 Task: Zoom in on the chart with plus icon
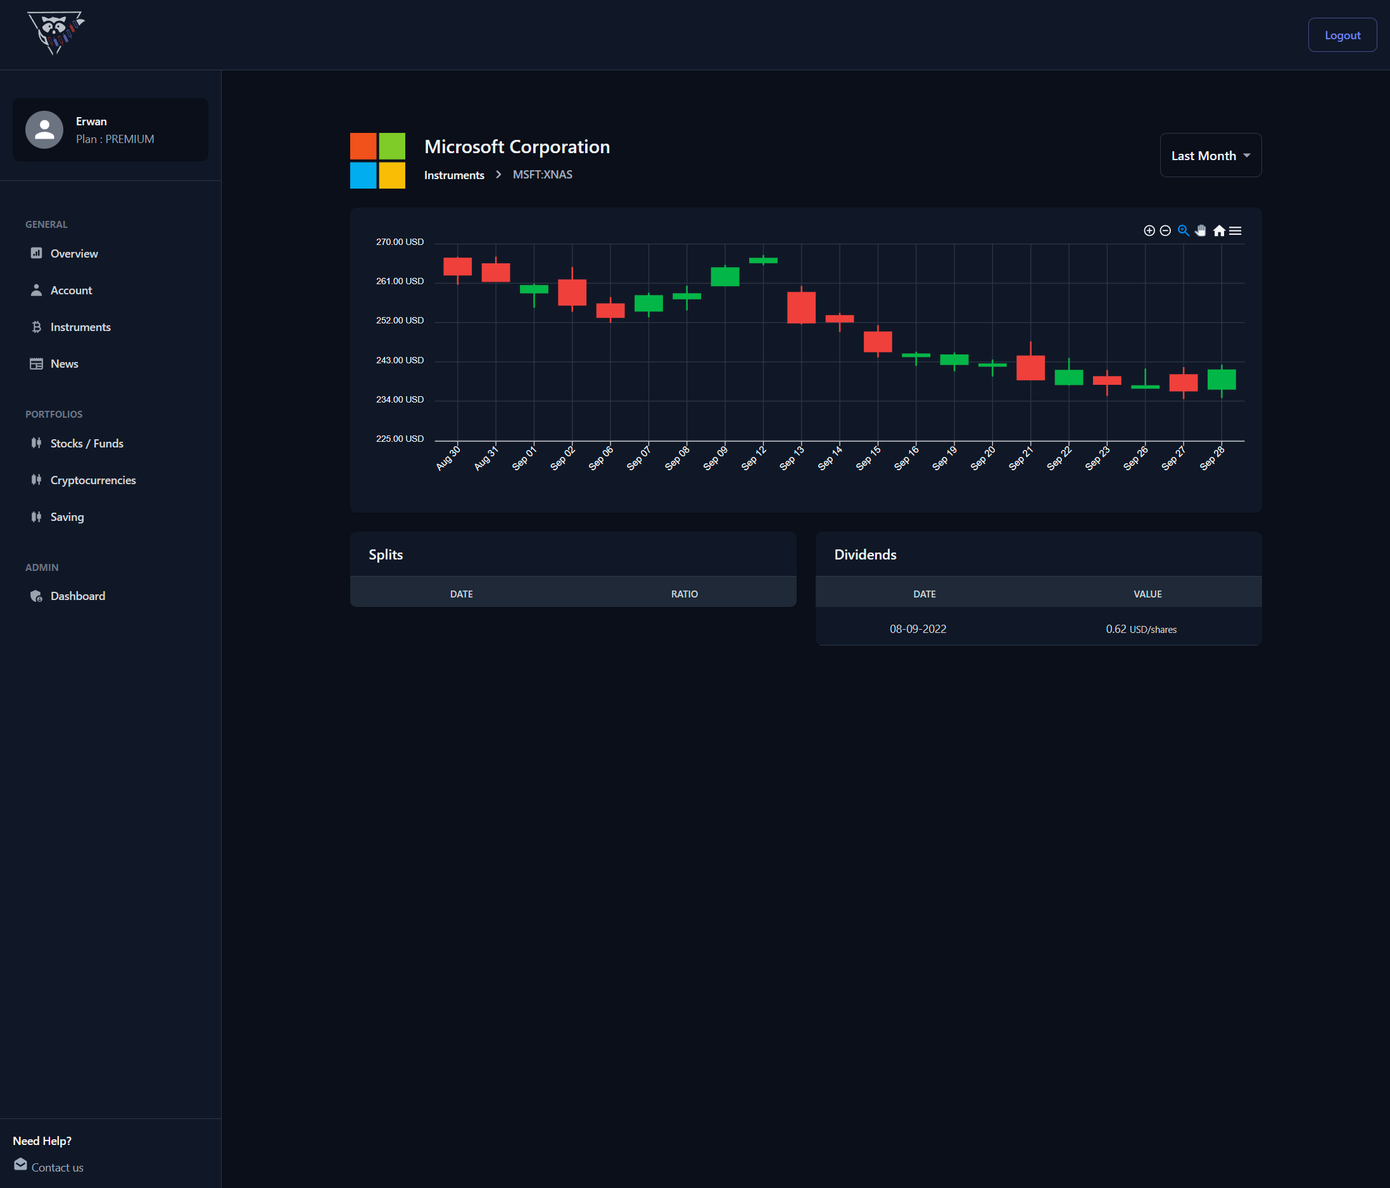pyautogui.click(x=1149, y=230)
